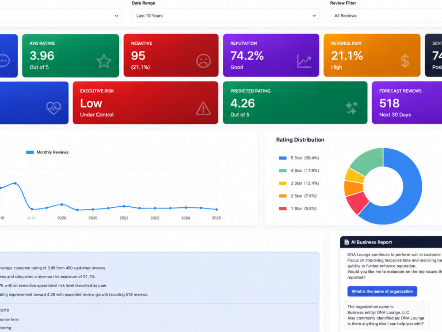Image resolution: width=442 pixels, height=332 pixels.
Task: Click the yellow 3 Star donut segment
Action: tap(354, 176)
